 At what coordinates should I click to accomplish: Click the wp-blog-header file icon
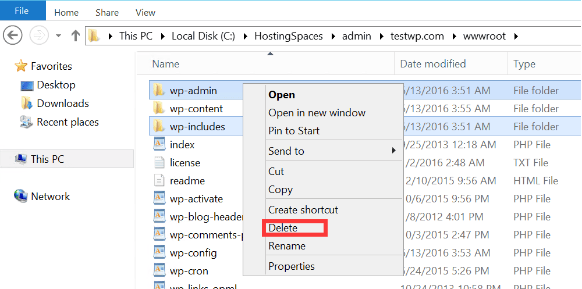pos(159,217)
